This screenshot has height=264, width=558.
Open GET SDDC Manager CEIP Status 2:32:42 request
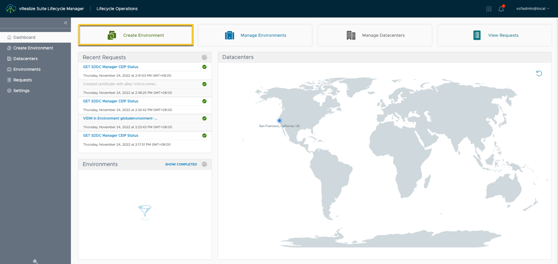[x=110, y=101]
